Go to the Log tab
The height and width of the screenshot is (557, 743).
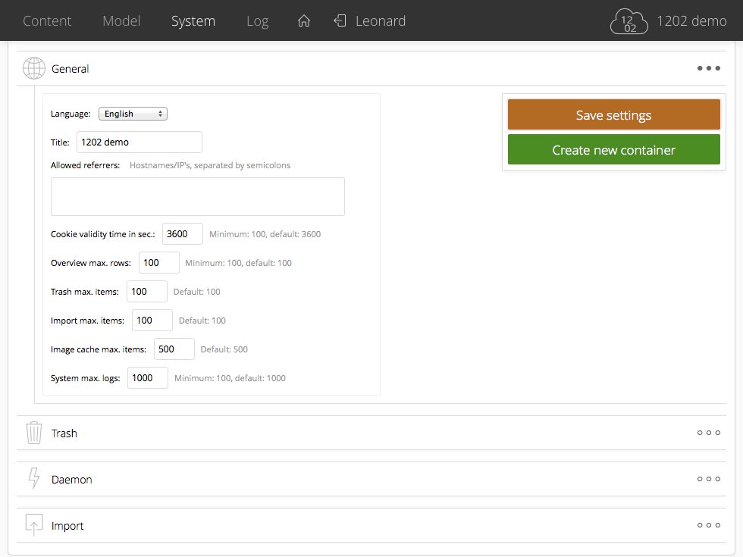tap(257, 21)
